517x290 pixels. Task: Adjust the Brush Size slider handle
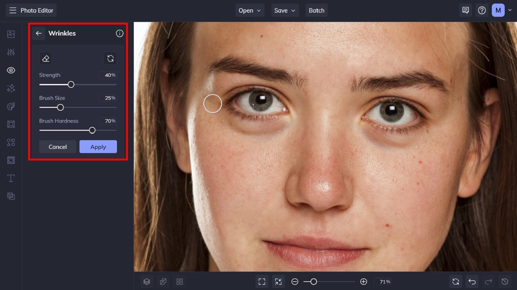60,108
